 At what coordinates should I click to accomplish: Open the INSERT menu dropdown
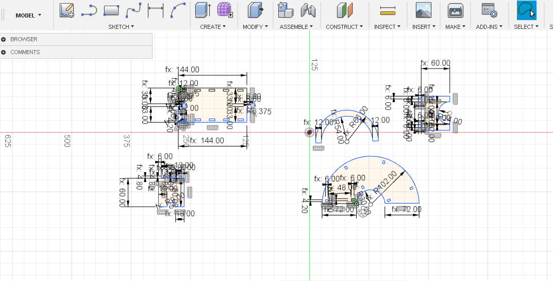(x=424, y=26)
